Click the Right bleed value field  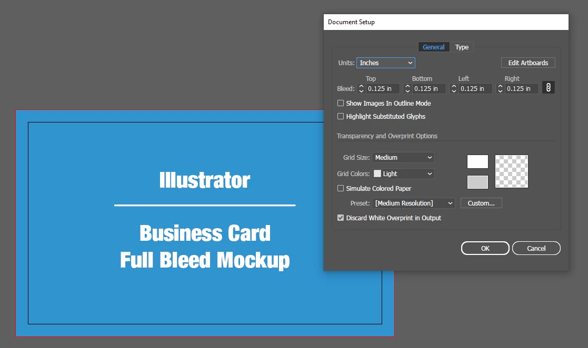click(x=521, y=88)
